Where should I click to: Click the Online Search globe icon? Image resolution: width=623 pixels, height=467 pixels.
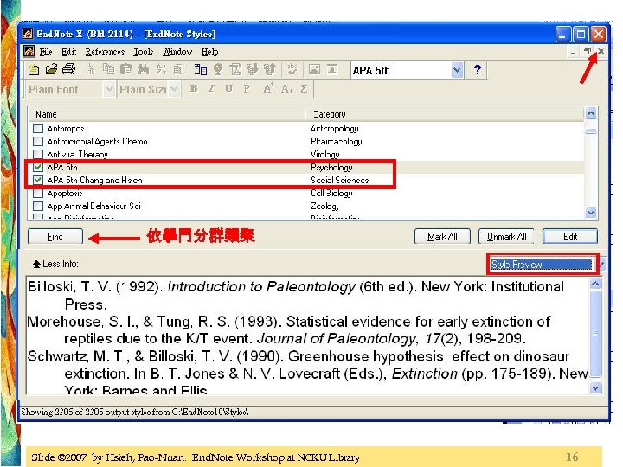click(x=218, y=69)
